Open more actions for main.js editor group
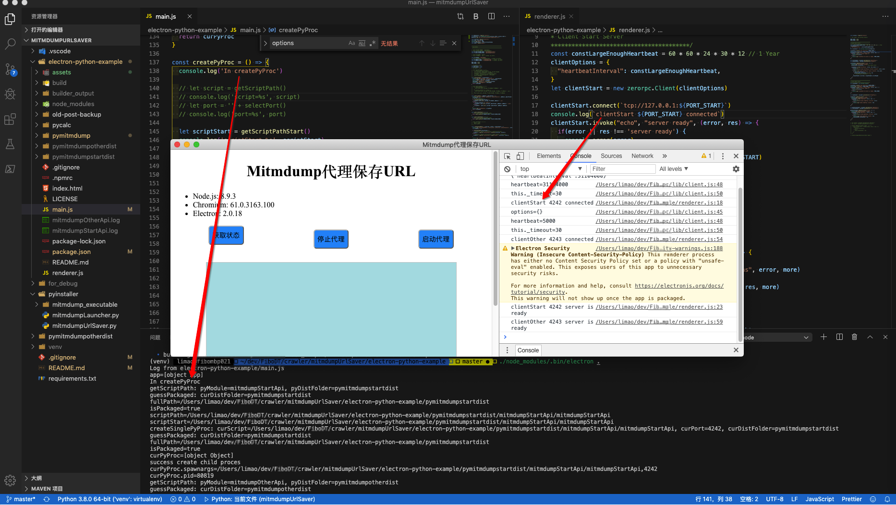The height and width of the screenshot is (505, 896). click(x=507, y=16)
